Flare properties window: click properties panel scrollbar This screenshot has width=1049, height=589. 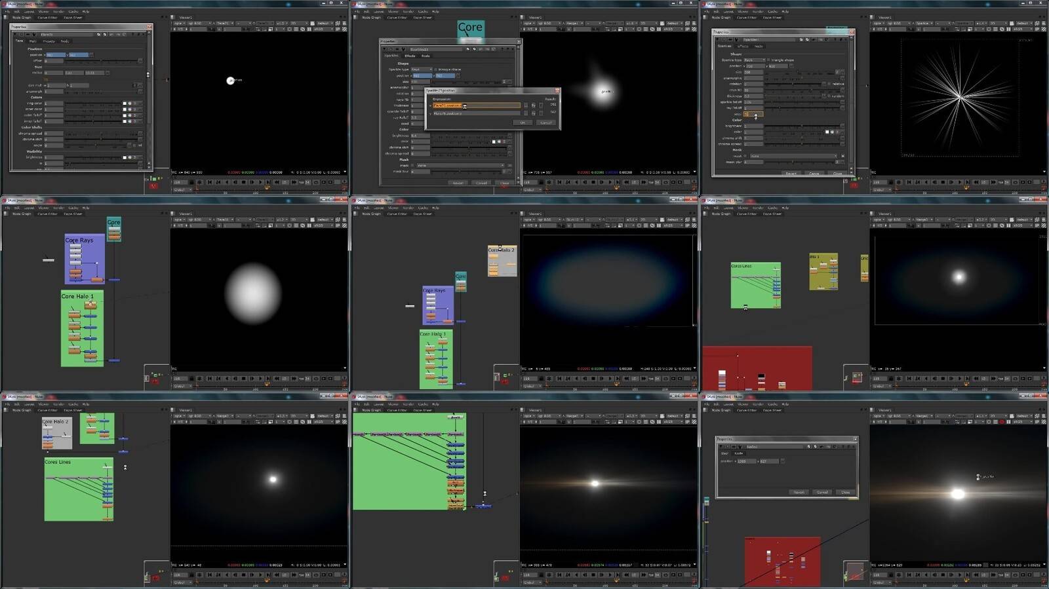149,79
